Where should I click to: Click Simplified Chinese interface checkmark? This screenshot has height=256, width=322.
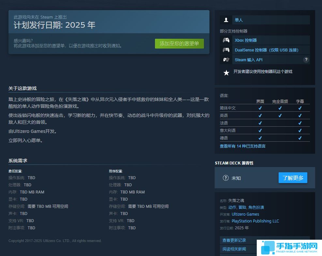coord(260,108)
